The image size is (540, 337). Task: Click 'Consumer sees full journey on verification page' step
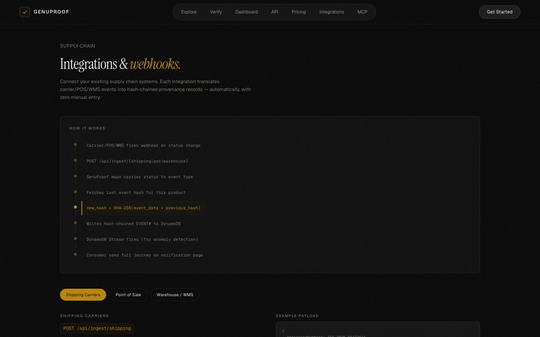click(x=144, y=255)
